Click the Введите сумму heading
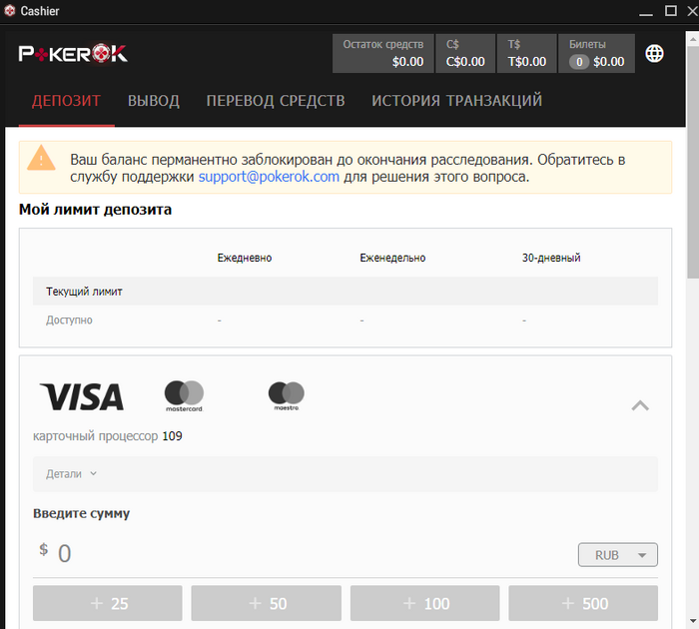Image resolution: width=699 pixels, height=629 pixels. tap(81, 513)
